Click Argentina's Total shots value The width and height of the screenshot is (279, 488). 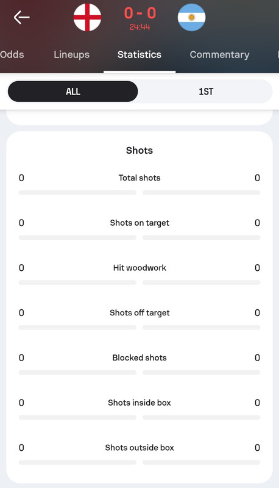[257, 178]
